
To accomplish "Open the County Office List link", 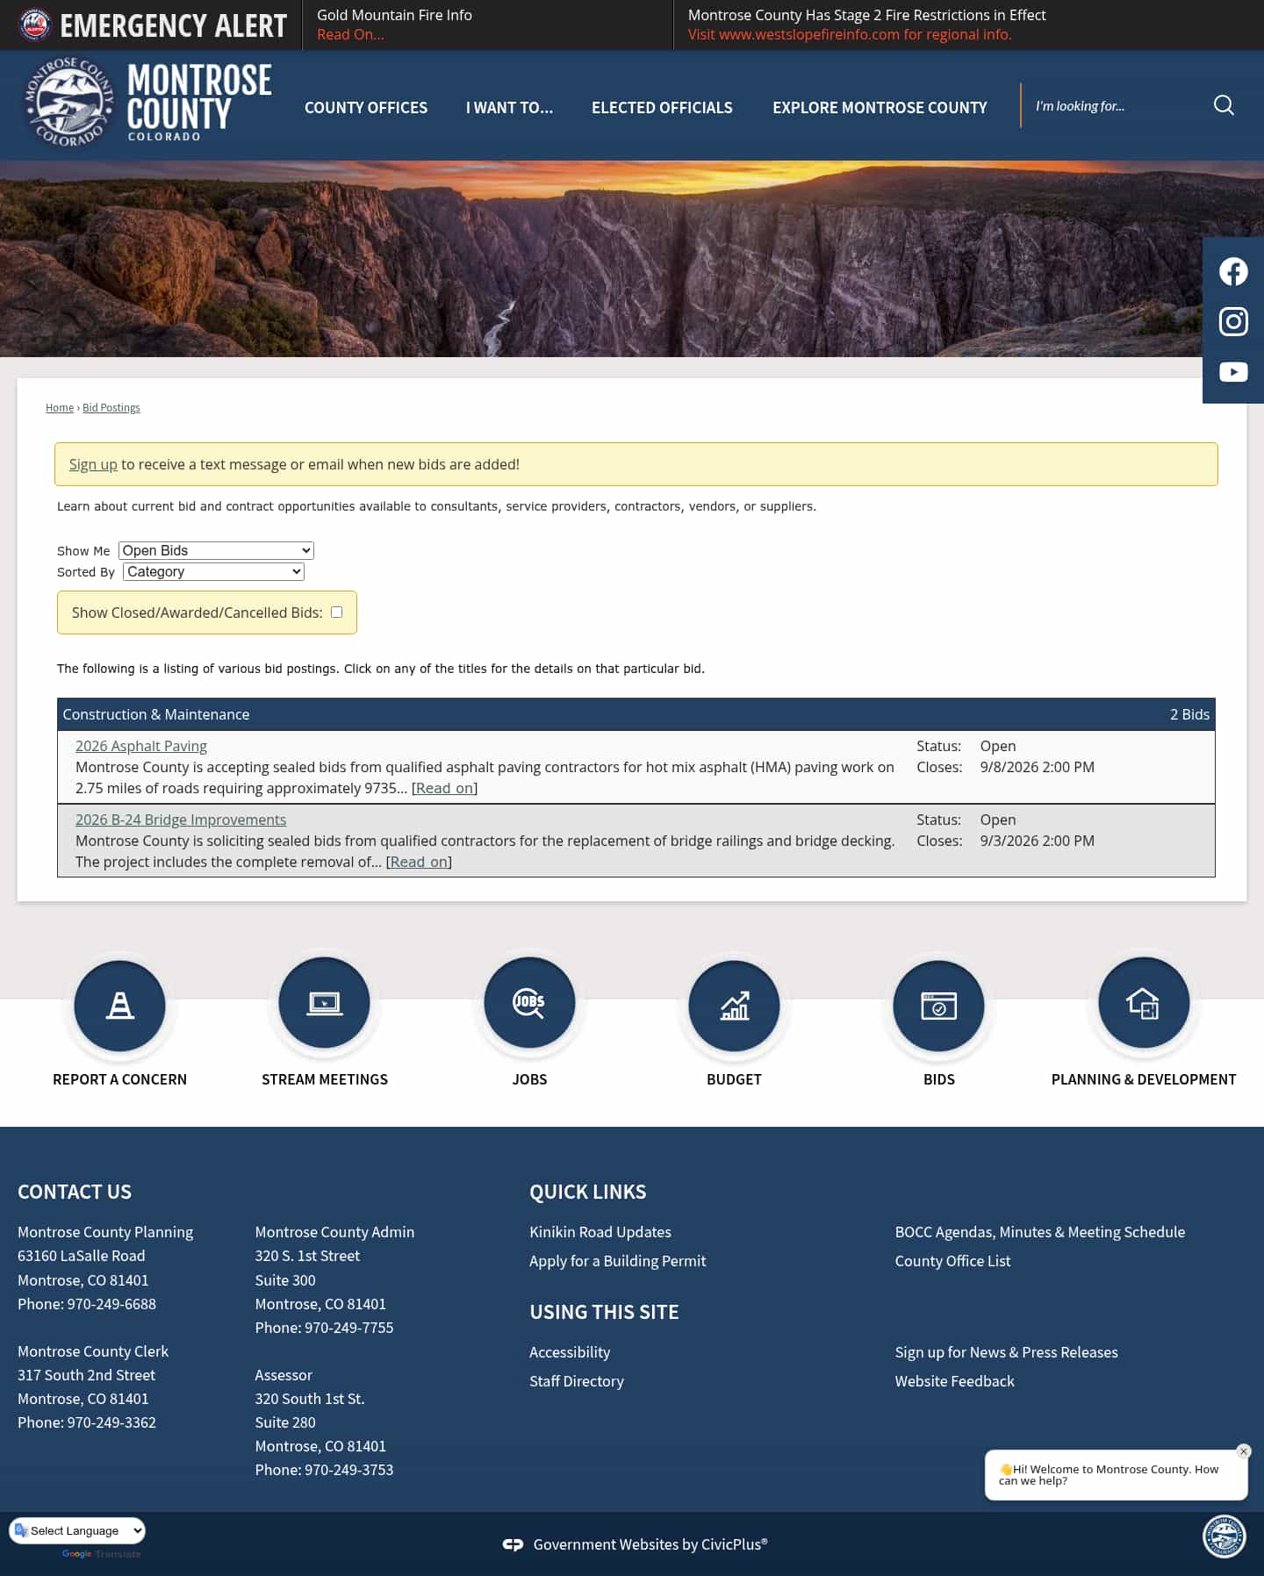I will pyautogui.click(x=952, y=1261).
